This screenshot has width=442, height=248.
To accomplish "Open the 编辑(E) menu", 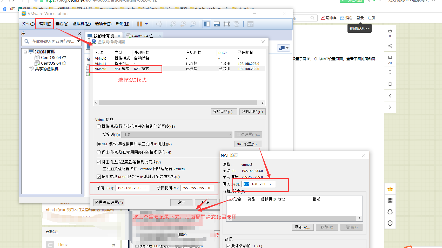I will (x=45, y=24).
